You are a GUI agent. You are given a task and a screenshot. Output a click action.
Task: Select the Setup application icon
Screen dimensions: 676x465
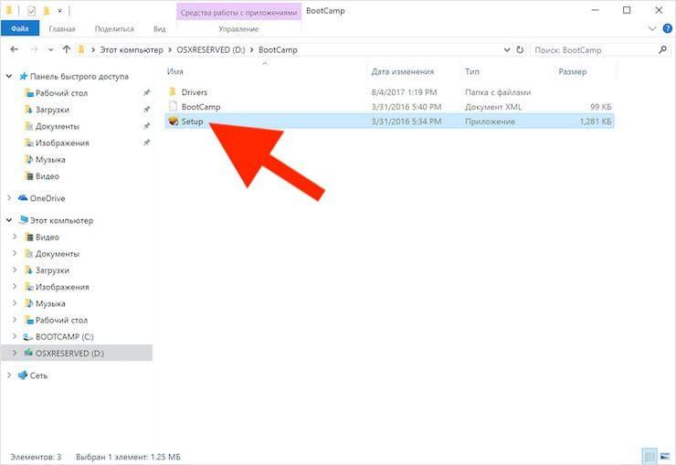click(173, 122)
